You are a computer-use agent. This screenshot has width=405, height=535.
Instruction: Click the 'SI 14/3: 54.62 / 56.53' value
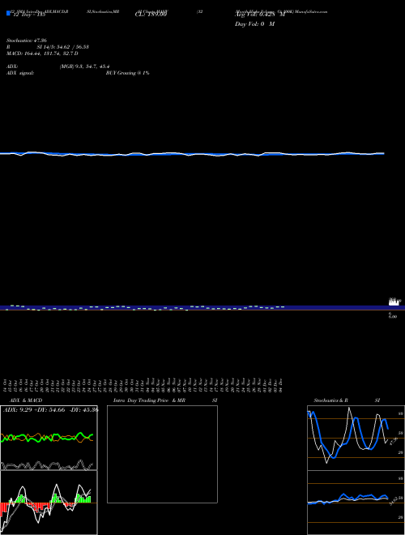click(62, 47)
